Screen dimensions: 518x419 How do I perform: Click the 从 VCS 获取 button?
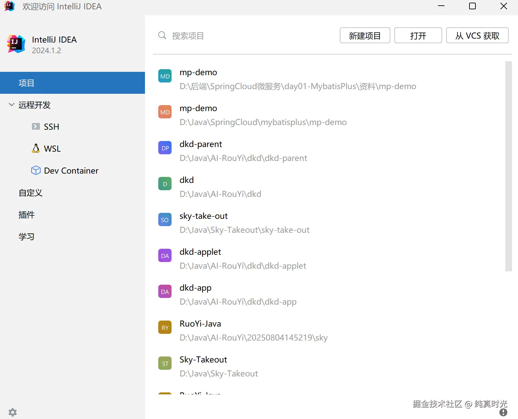[477, 35]
